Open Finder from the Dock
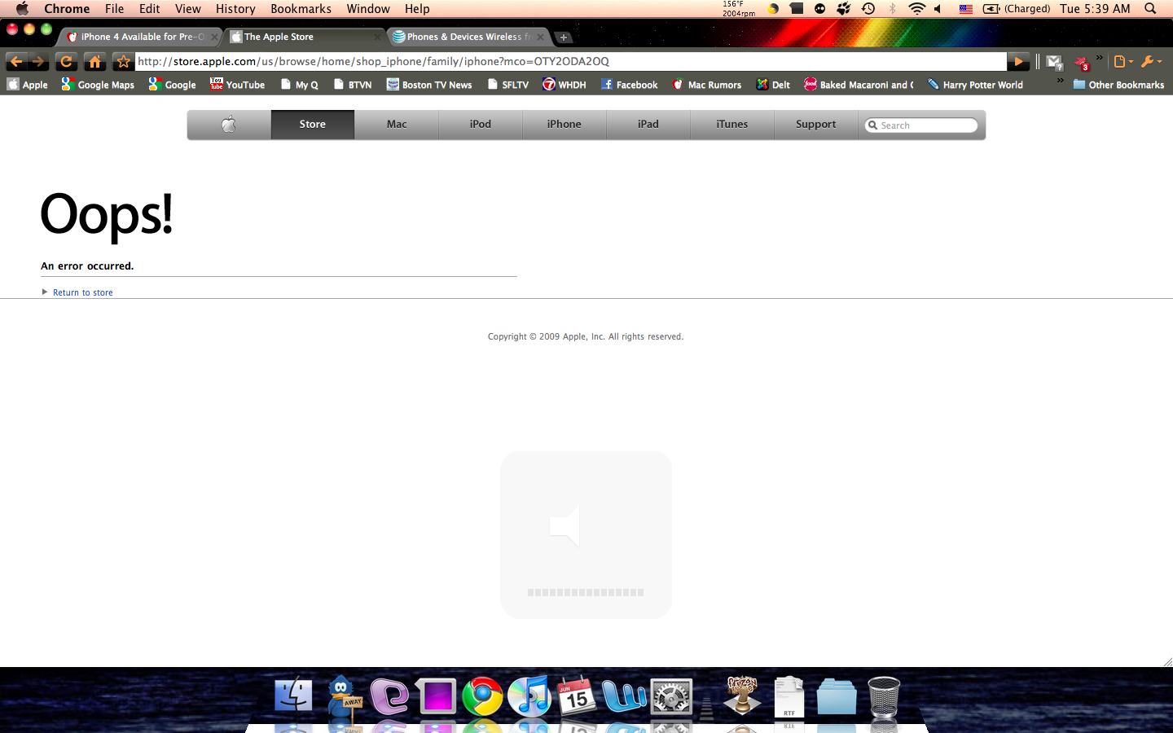 [x=293, y=696]
